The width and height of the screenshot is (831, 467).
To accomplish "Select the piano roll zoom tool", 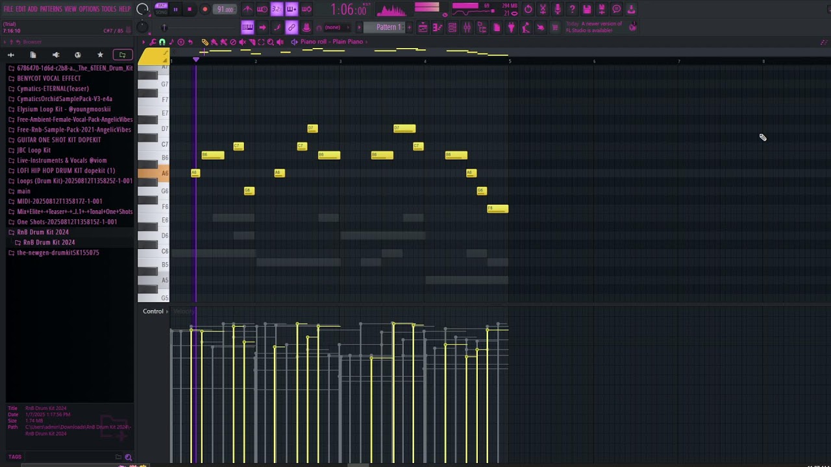I will point(270,42).
